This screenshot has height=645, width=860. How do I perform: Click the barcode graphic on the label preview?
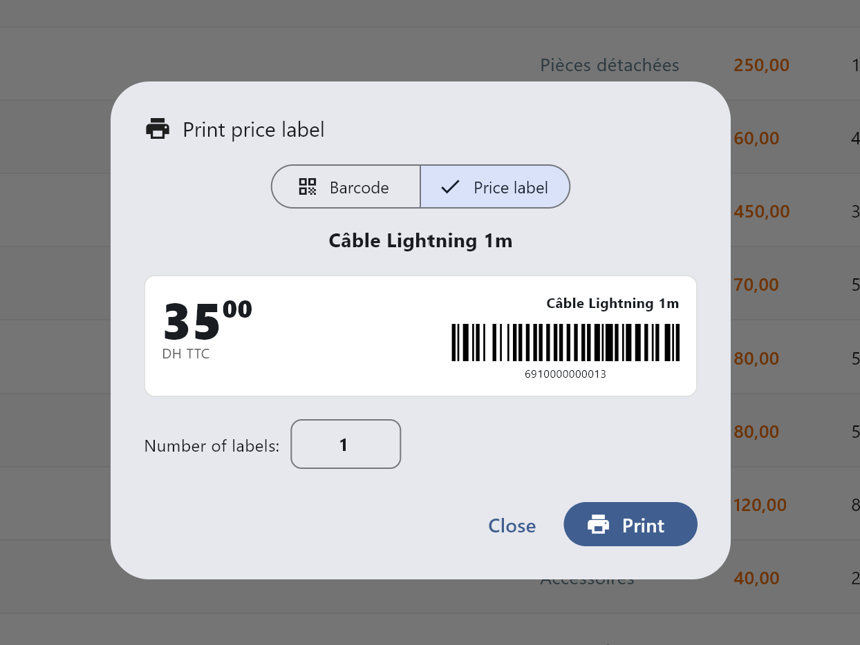click(x=565, y=343)
